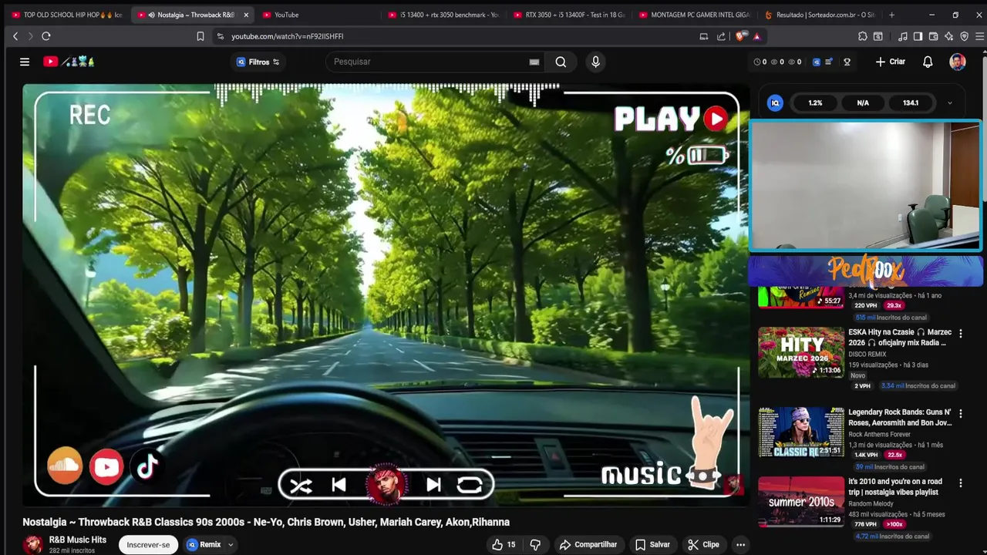Open summer 2010s thumbnail
987x555 pixels.
801,501
